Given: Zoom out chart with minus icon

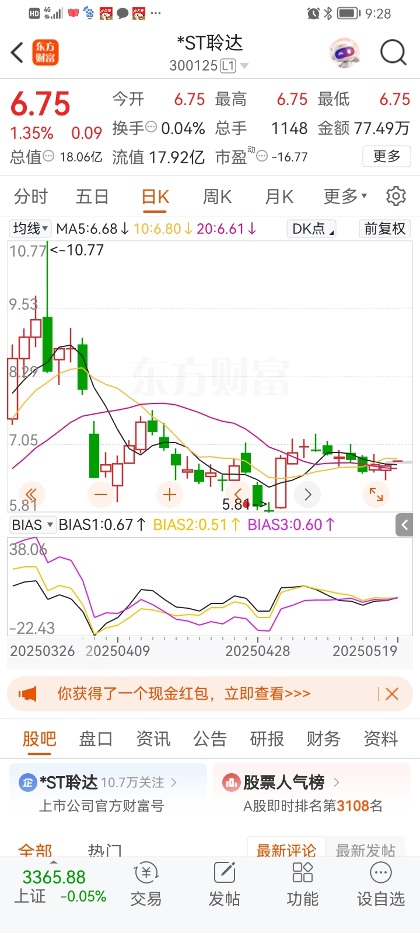Looking at the screenshot, I should 101,494.
